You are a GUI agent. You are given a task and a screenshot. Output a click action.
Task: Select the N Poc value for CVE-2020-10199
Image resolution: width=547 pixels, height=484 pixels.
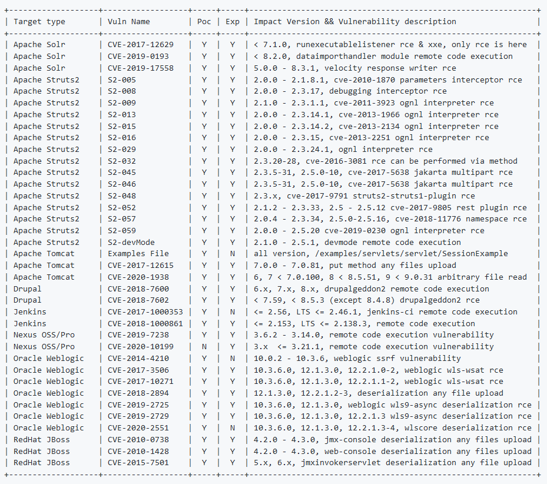(204, 347)
